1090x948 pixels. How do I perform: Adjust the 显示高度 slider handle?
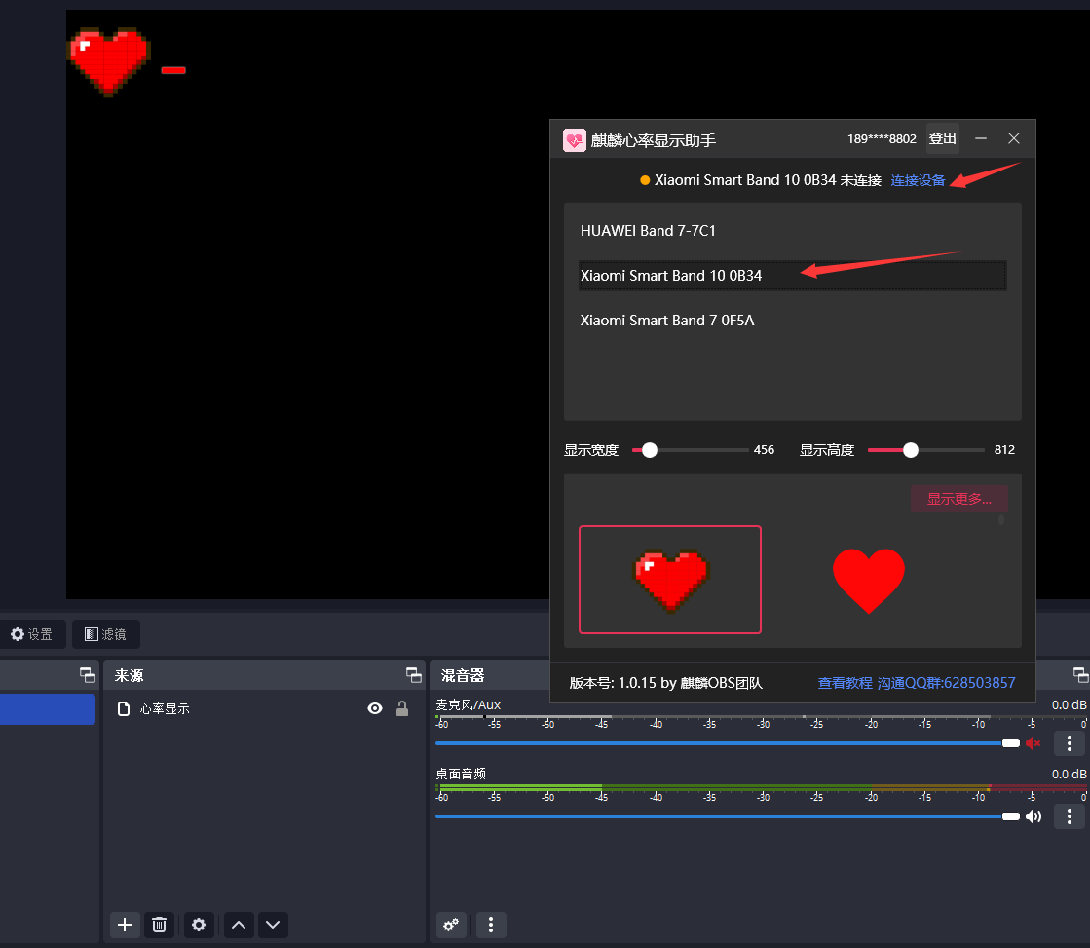911,450
